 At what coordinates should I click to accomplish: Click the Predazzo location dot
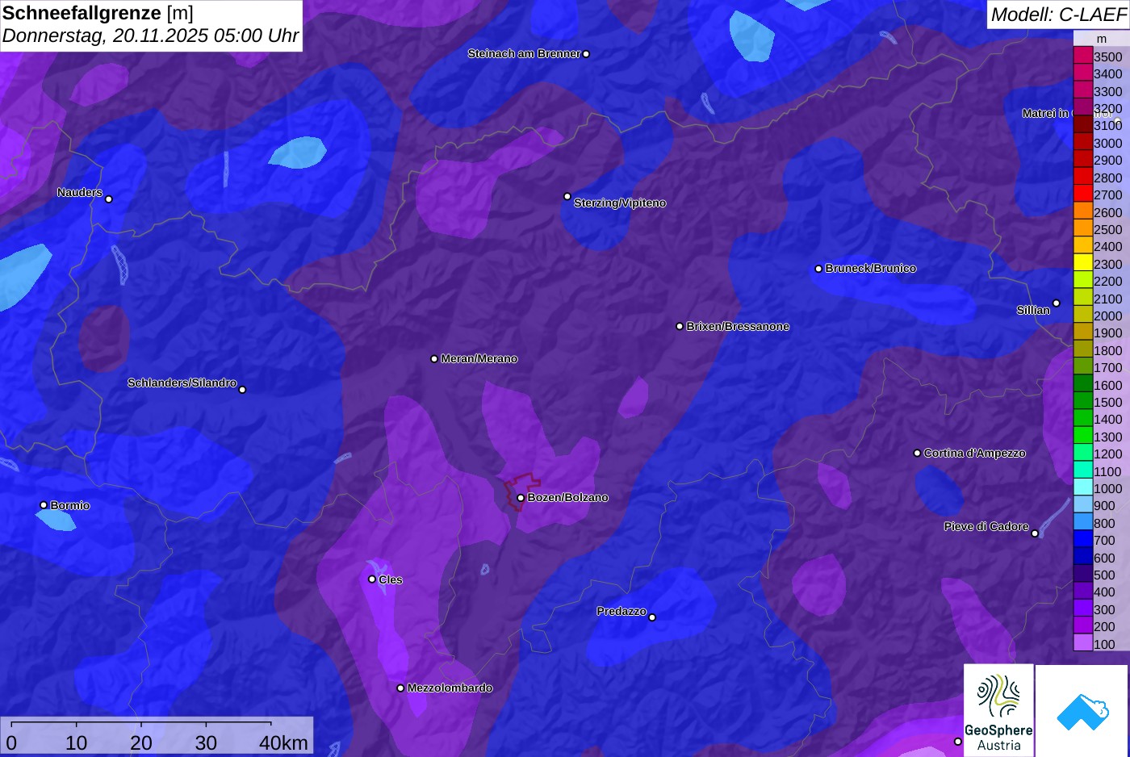pos(652,617)
